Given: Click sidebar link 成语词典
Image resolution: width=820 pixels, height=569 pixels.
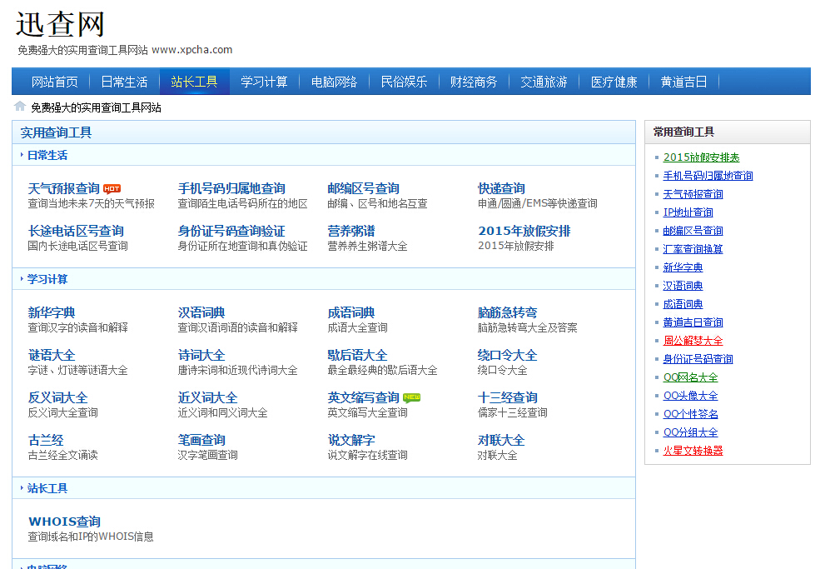Looking at the screenshot, I should point(683,304).
